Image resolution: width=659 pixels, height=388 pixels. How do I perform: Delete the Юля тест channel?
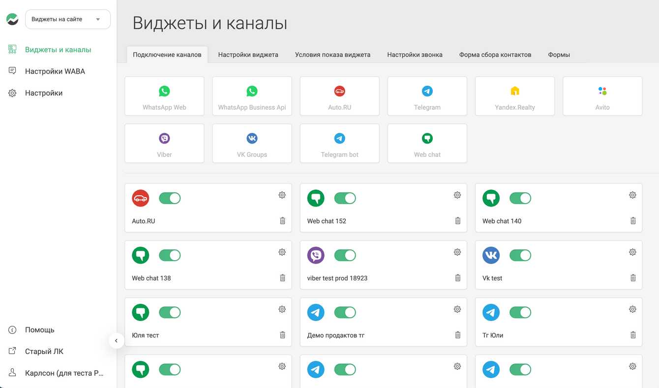click(x=282, y=335)
